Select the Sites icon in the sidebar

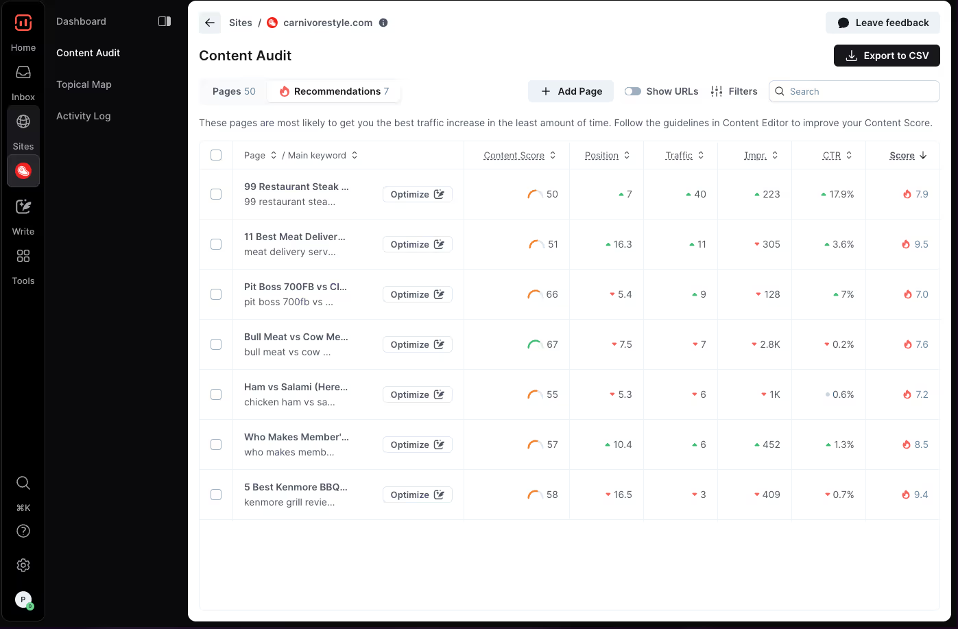click(23, 130)
